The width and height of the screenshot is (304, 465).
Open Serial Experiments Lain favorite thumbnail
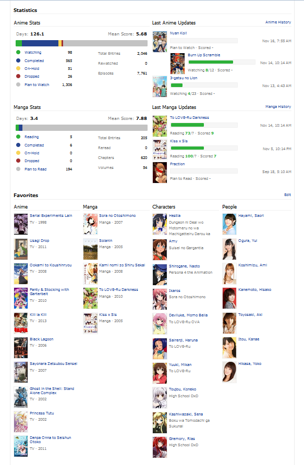tap(21, 224)
